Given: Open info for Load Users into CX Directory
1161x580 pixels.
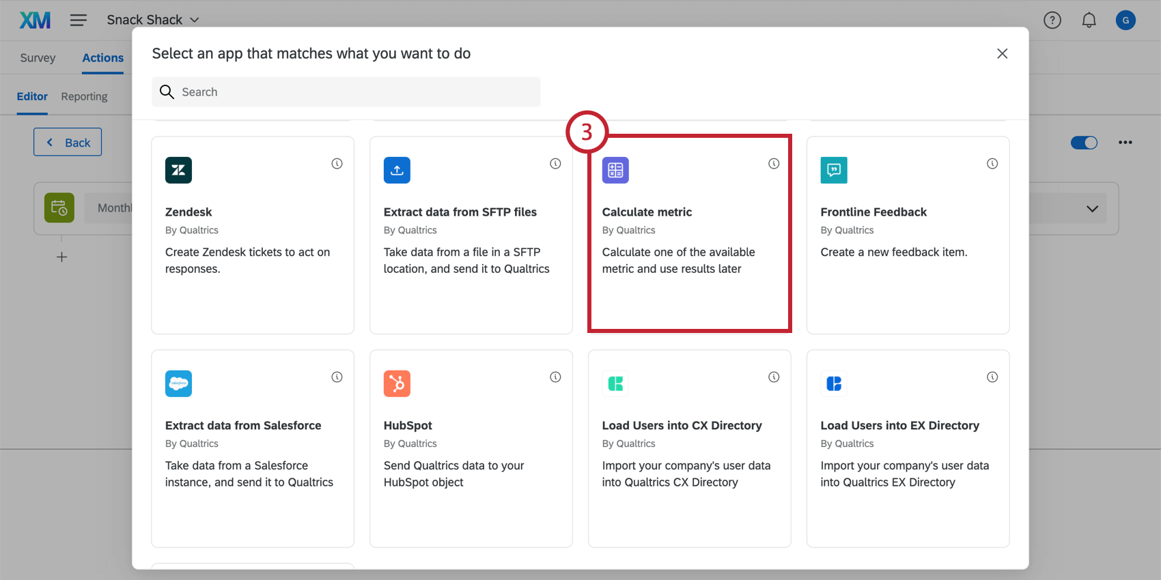Looking at the screenshot, I should coord(774,377).
